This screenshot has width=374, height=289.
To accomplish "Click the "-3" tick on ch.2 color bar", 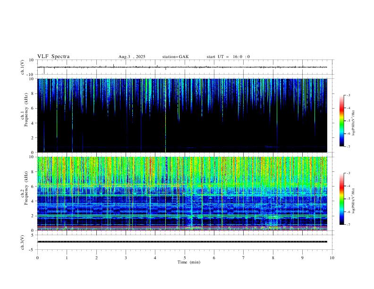I will point(348,173).
